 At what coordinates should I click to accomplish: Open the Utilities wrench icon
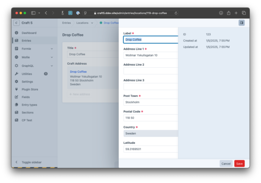click(16, 74)
